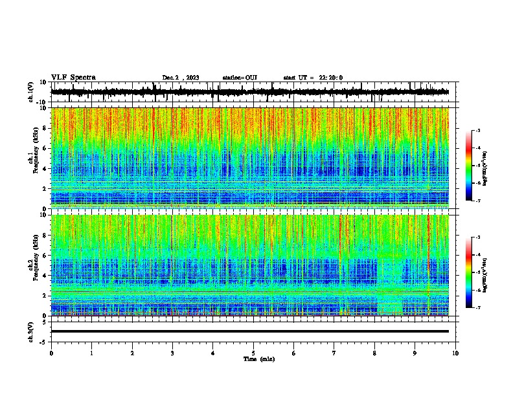Click the date label "Dec. 2 , 2023"

(x=181, y=78)
